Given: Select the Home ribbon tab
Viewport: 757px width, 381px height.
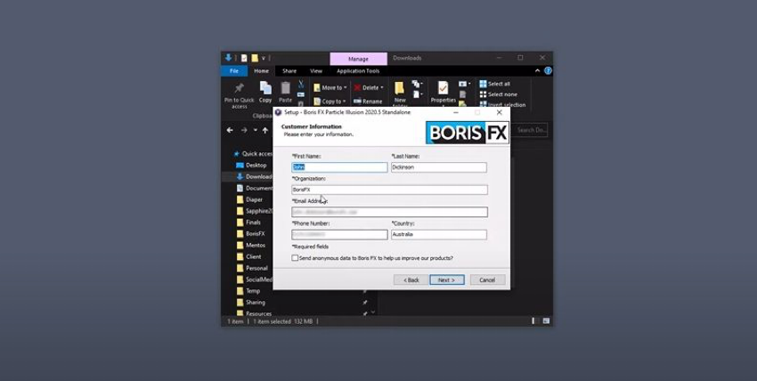Looking at the screenshot, I should pyautogui.click(x=261, y=71).
